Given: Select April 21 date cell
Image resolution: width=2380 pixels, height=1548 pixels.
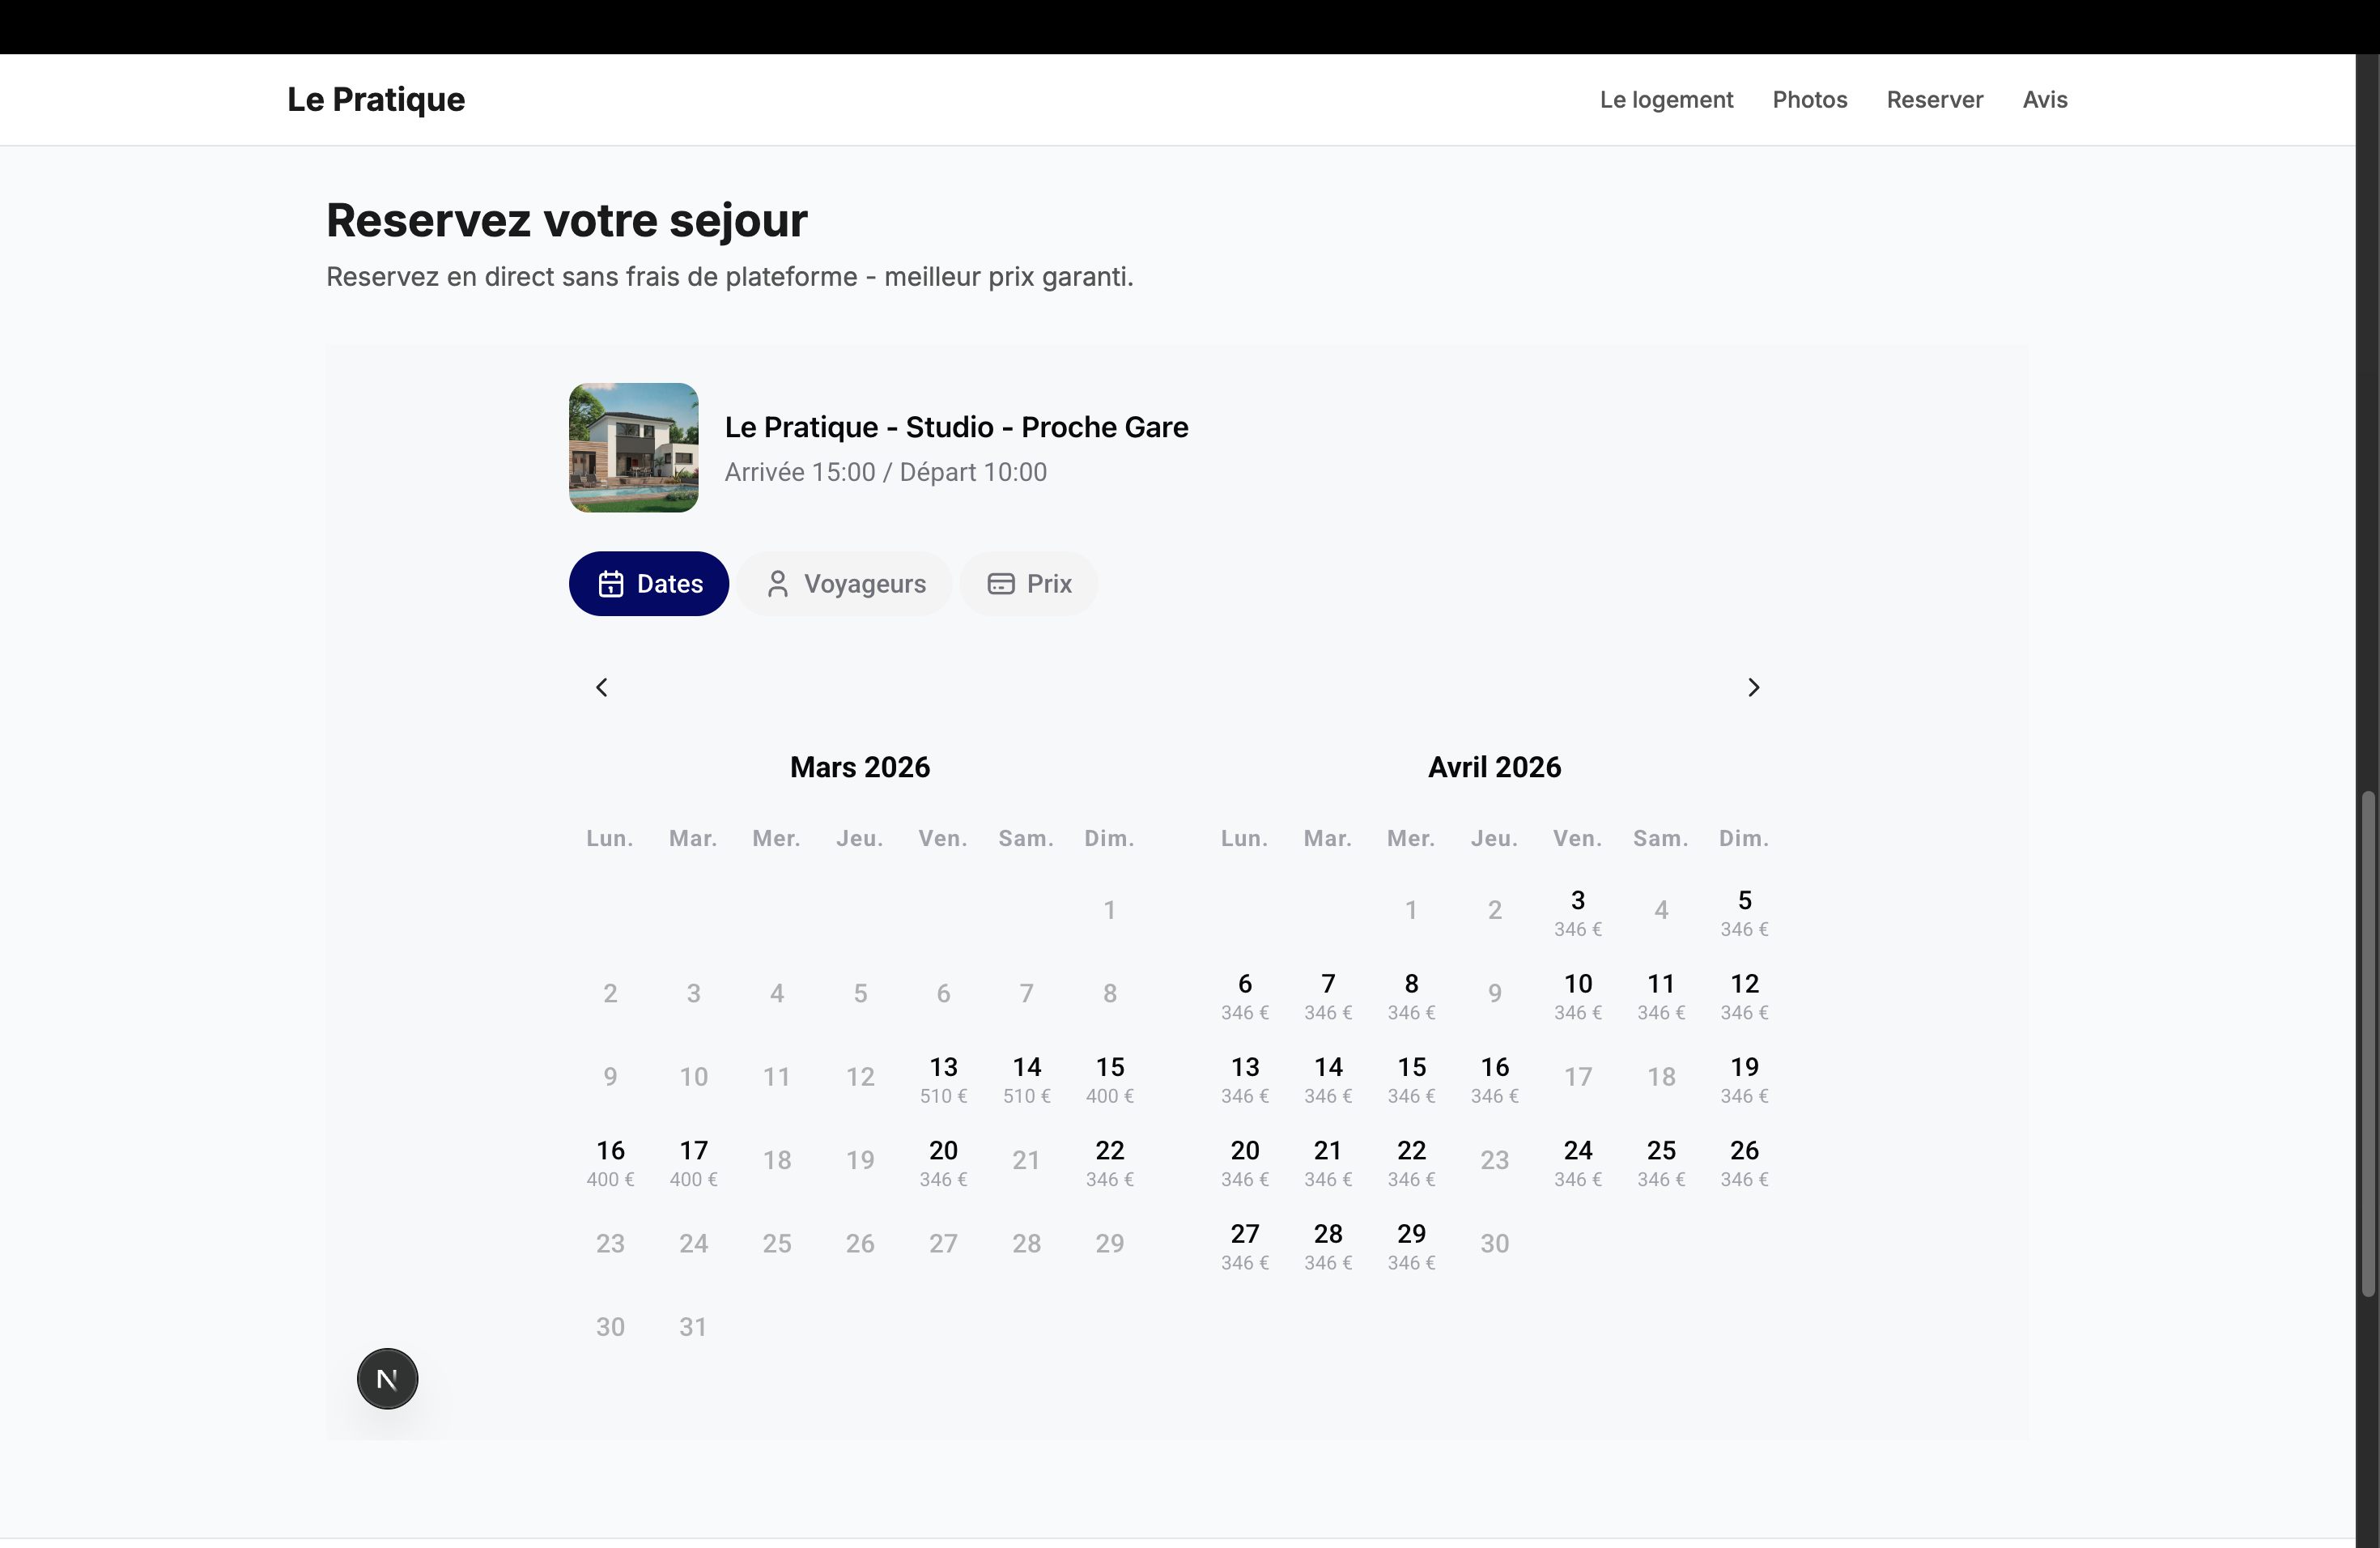Looking at the screenshot, I should (1328, 1162).
